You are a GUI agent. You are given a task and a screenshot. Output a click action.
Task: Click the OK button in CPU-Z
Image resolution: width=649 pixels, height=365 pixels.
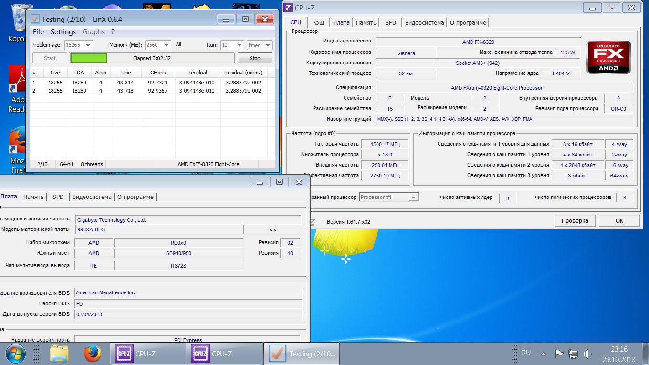click(619, 221)
